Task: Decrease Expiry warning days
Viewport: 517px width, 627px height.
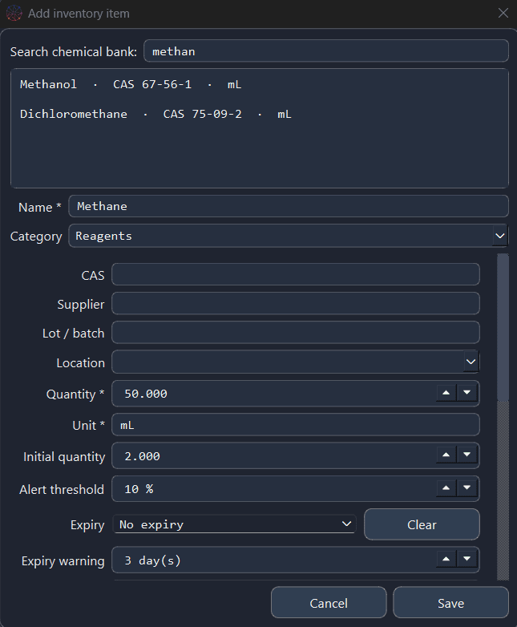Action: pos(467,560)
